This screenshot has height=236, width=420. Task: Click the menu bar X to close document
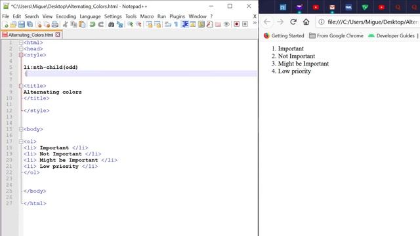255,16
